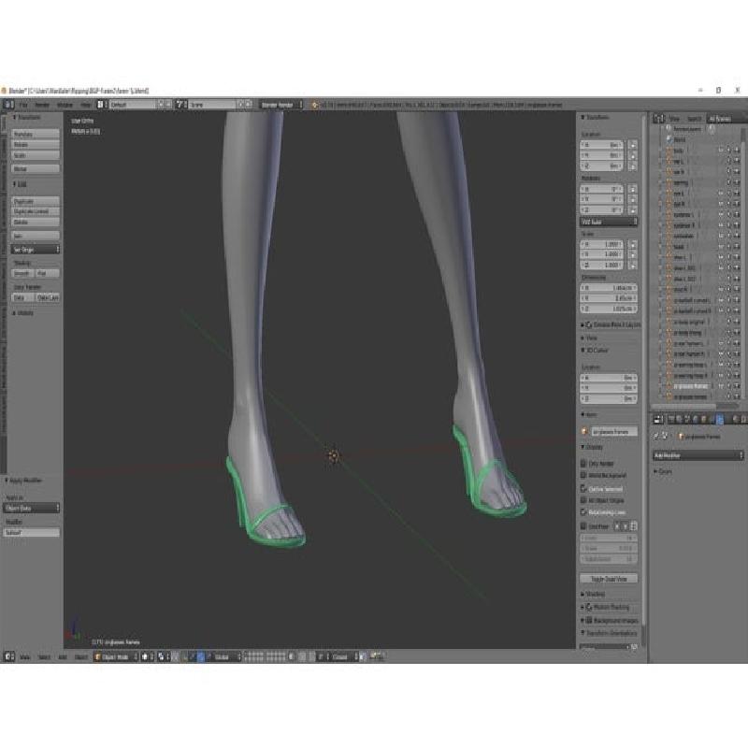Open the Object menu in 3D view header

point(80,657)
